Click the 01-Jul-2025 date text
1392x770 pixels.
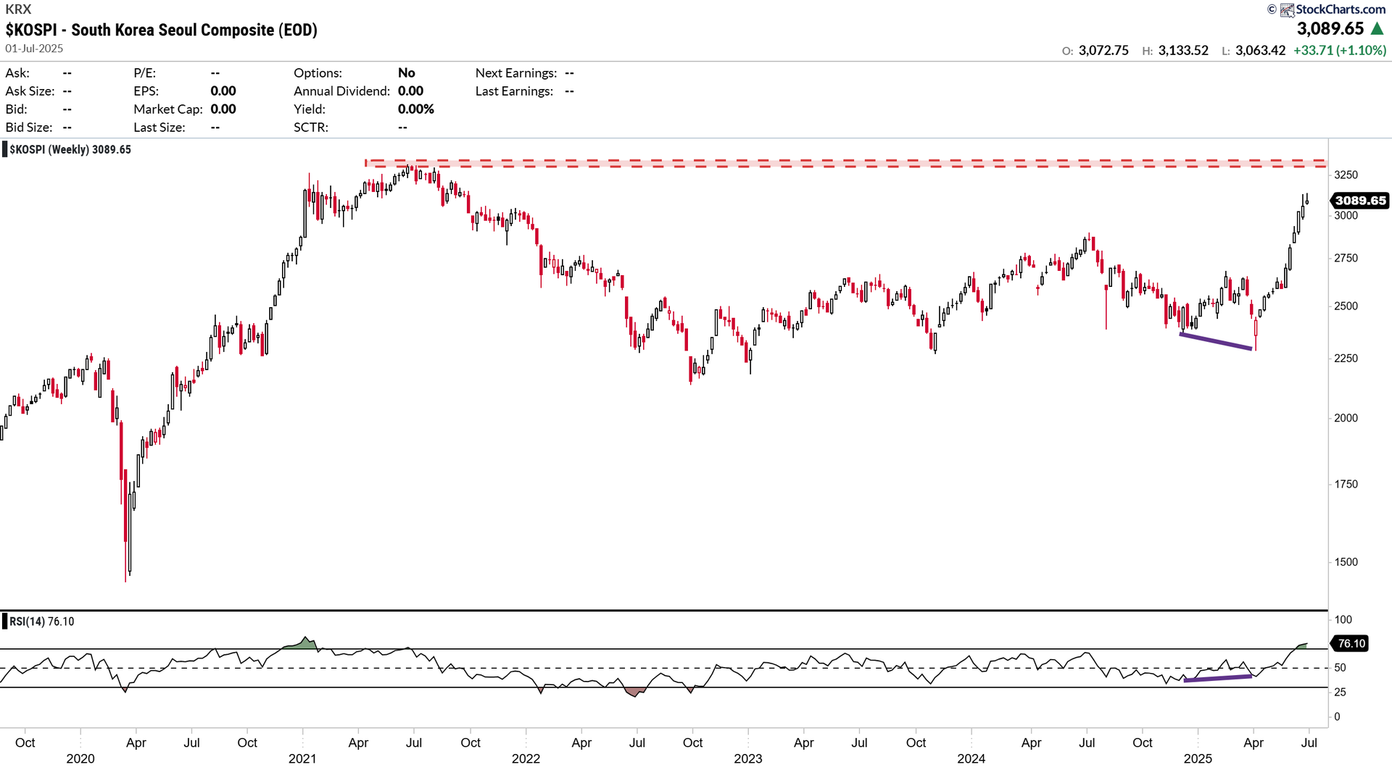point(34,49)
